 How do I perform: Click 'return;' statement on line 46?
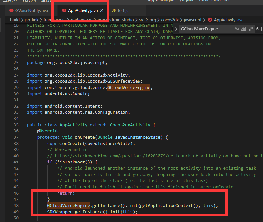(66, 193)
